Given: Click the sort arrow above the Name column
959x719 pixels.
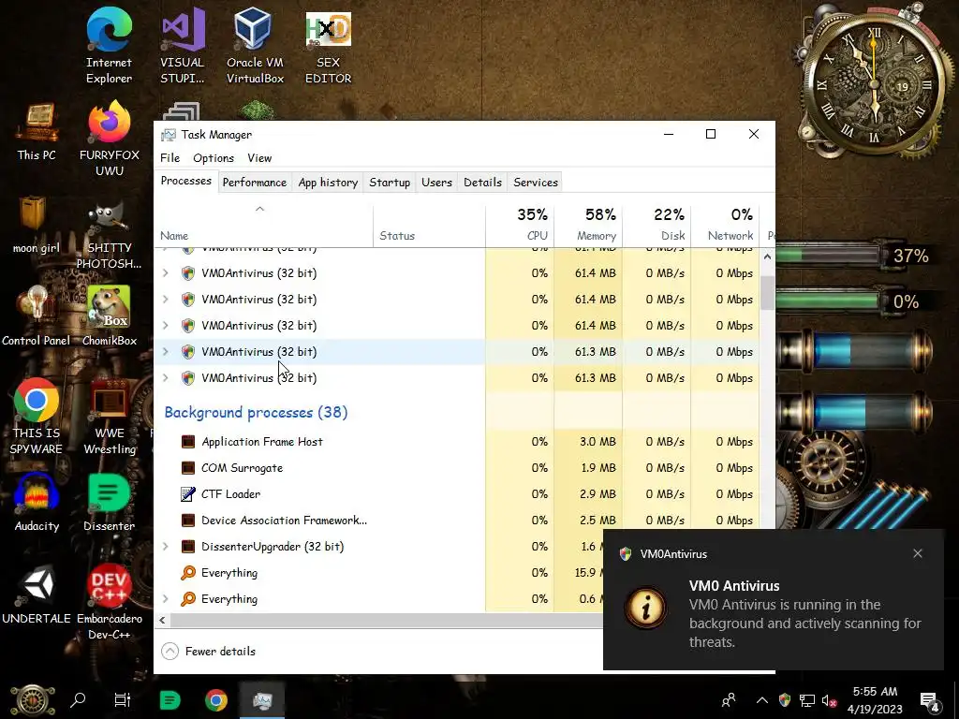Looking at the screenshot, I should (260, 209).
